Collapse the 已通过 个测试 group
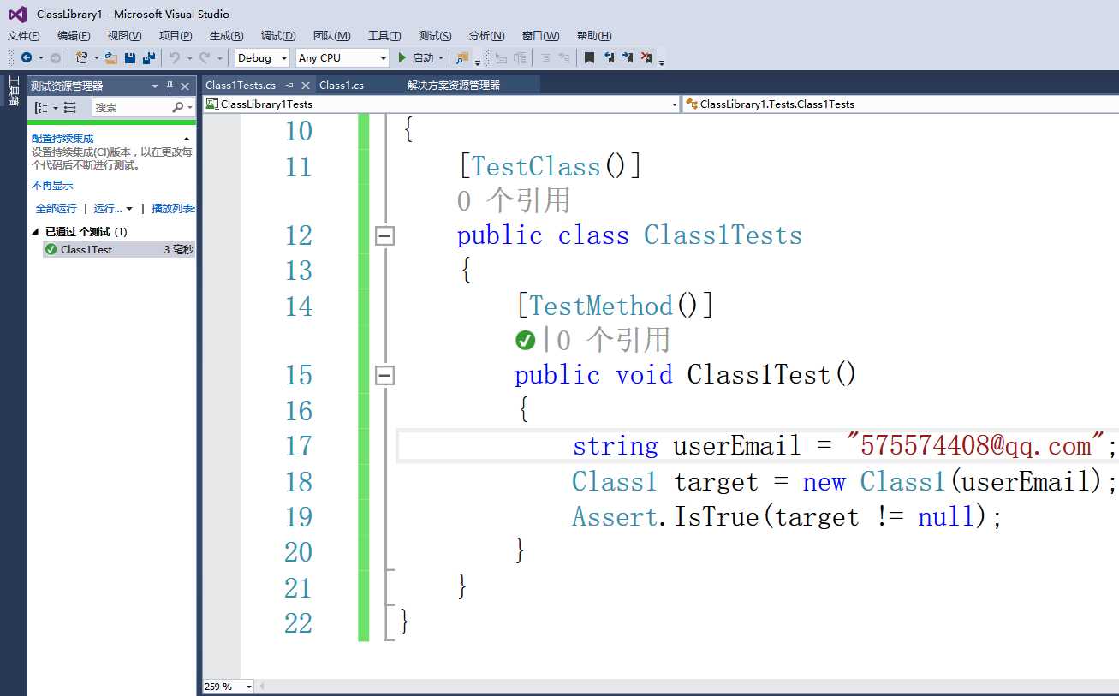This screenshot has width=1119, height=696. (x=36, y=231)
